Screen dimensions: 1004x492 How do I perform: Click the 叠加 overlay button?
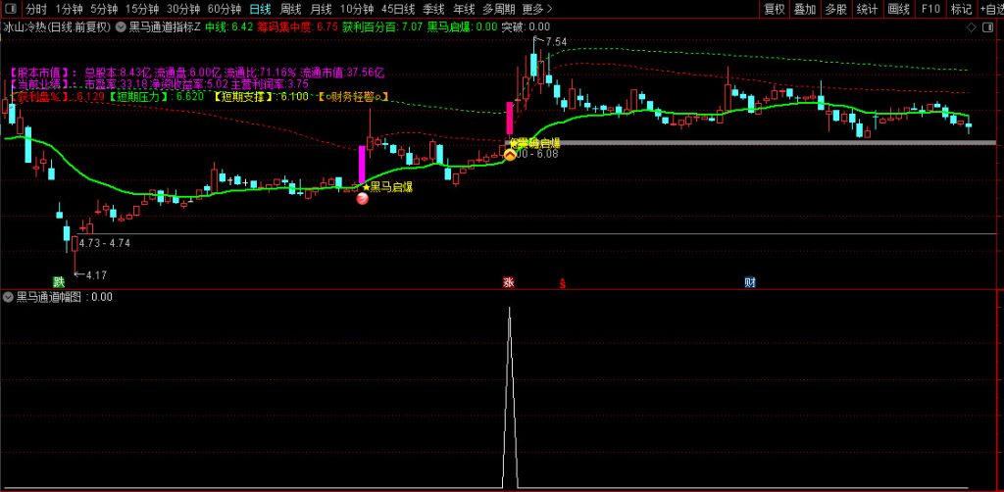point(804,9)
